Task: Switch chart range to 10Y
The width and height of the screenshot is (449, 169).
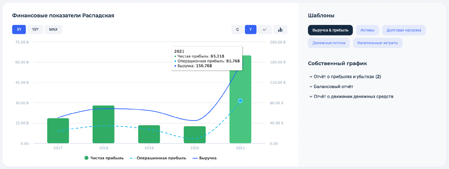Action: pos(35,29)
